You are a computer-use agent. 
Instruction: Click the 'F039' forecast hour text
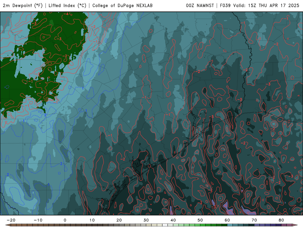tap(225, 6)
